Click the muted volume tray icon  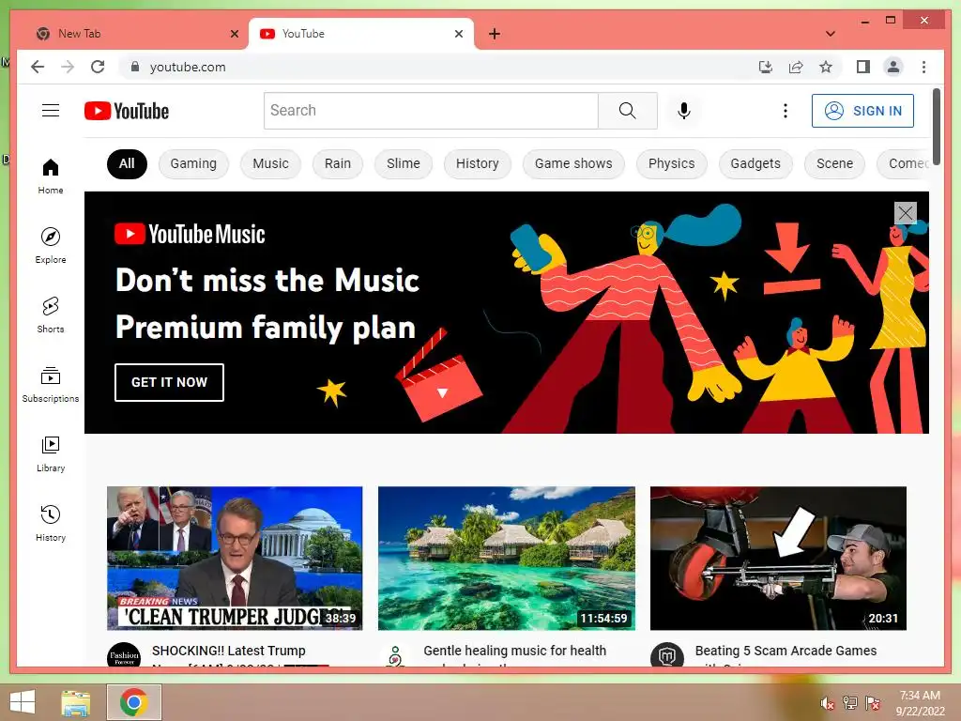(x=828, y=703)
